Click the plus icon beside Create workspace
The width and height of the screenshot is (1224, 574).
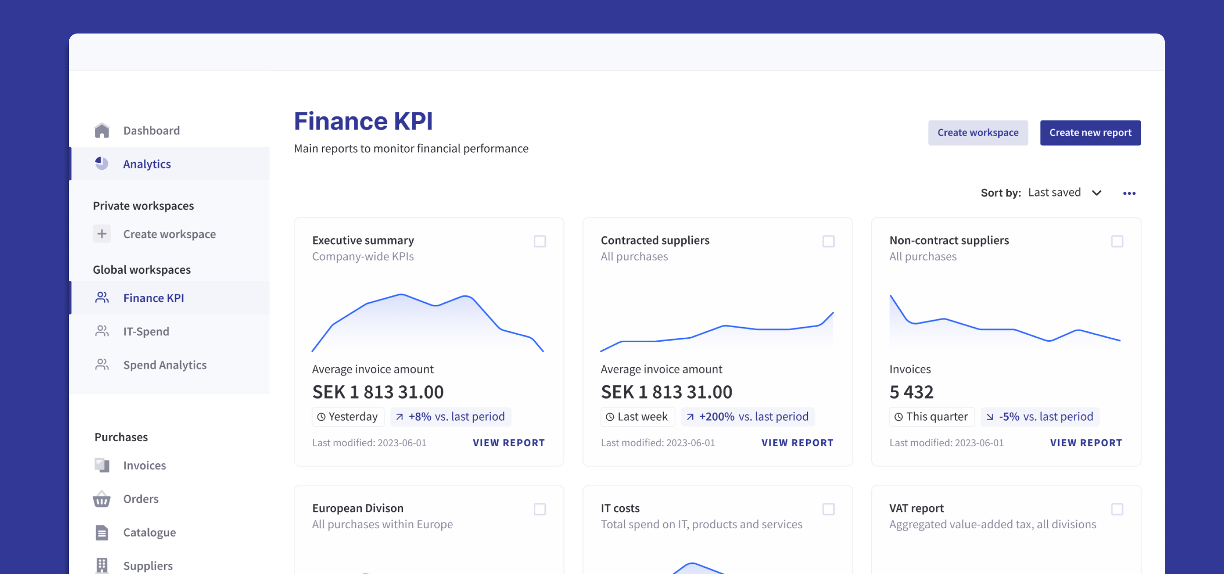pyautogui.click(x=101, y=234)
